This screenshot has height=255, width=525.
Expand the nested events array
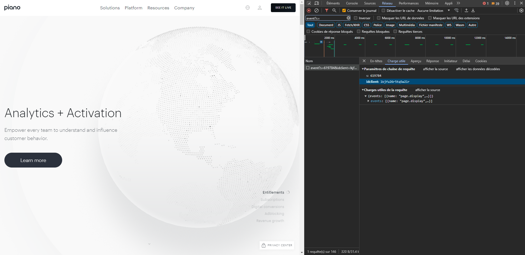pos(368,101)
